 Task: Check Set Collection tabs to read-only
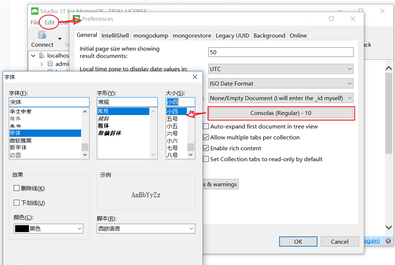pos(206,159)
